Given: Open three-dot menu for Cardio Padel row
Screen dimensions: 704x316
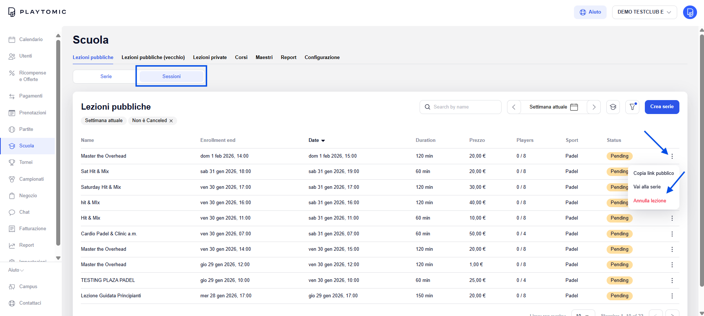Looking at the screenshot, I should point(672,234).
